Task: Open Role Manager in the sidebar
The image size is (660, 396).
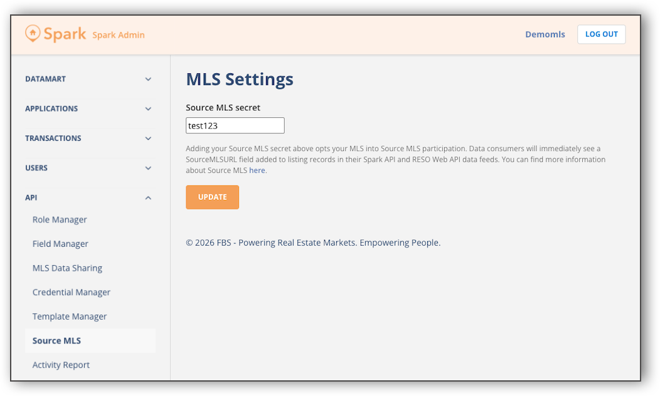Action: (x=60, y=219)
